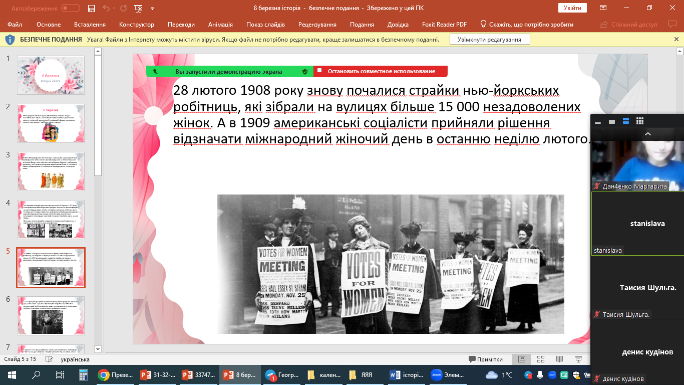Minimize the Zoom video panel
The width and height of the screenshot is (684, 385).
(597, 122)
